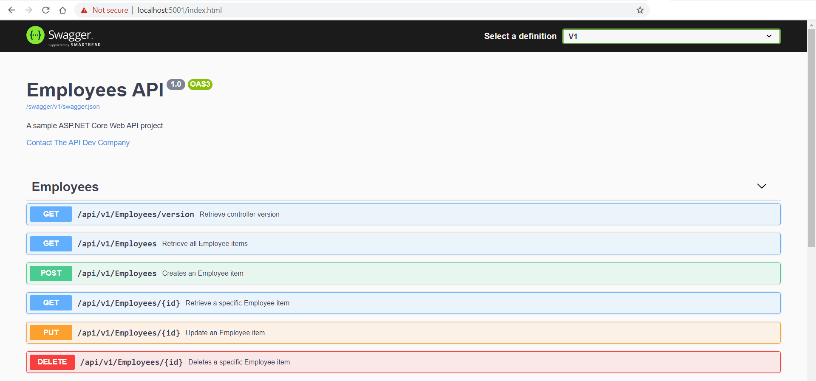Click the Employees API title

click(x=95, y=90)
